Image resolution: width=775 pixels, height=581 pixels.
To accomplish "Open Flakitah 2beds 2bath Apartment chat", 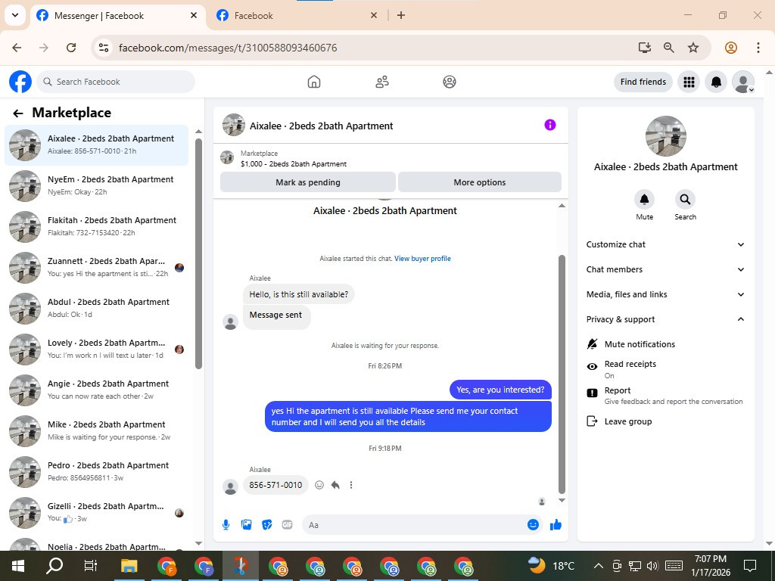I will (x=96, y=227).
